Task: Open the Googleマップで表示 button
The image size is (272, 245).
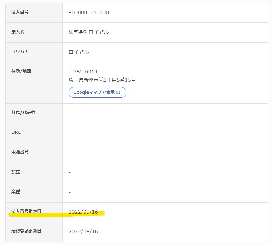Action: pyautogui.click(x=97, y=92)
